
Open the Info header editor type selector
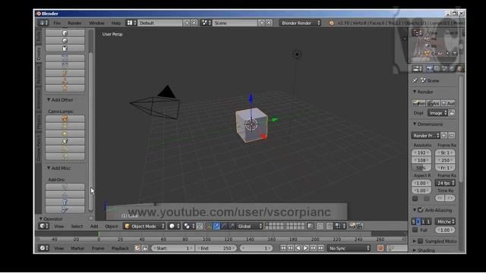43,23
